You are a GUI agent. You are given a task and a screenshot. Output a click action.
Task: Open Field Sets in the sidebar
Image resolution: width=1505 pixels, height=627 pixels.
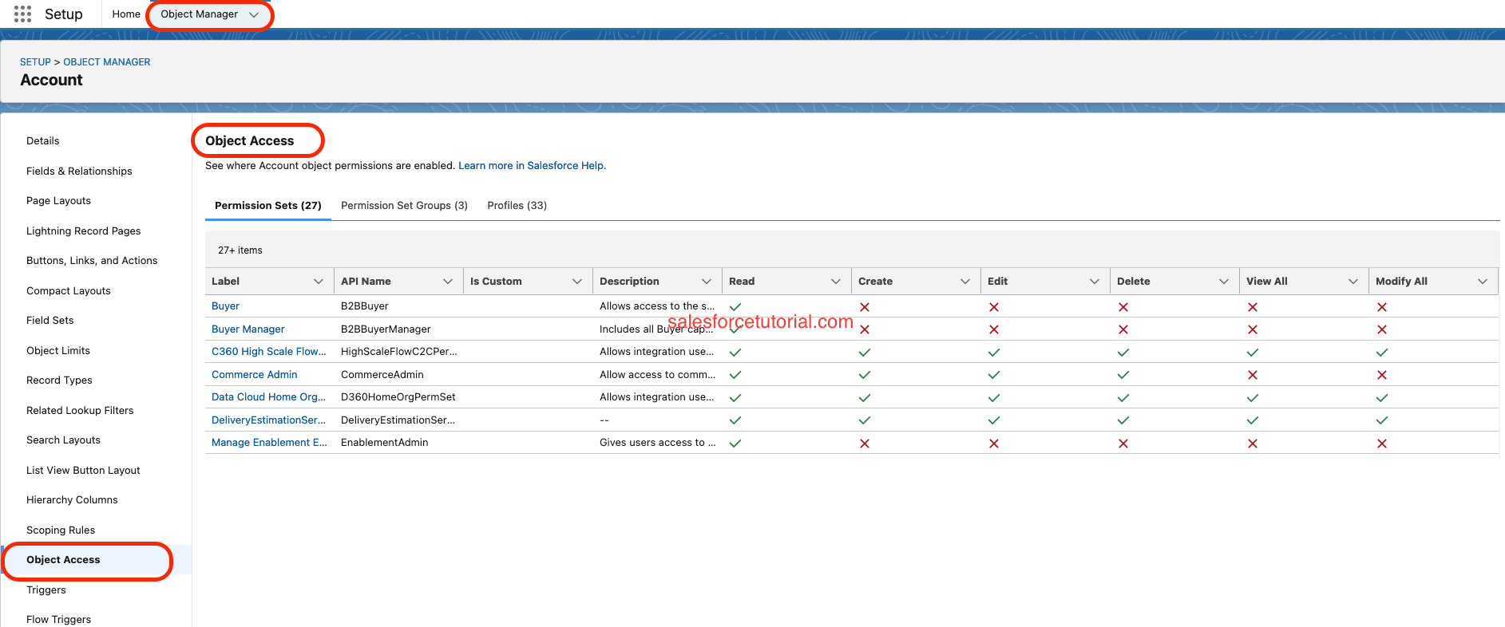point(50,321)
